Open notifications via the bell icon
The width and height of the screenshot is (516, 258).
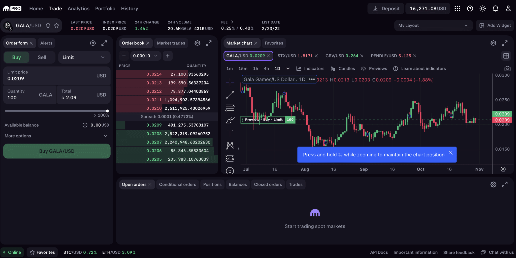coord(495,8)
